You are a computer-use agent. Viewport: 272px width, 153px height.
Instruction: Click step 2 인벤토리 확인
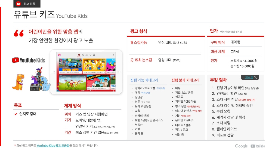(x=229, y=94)
